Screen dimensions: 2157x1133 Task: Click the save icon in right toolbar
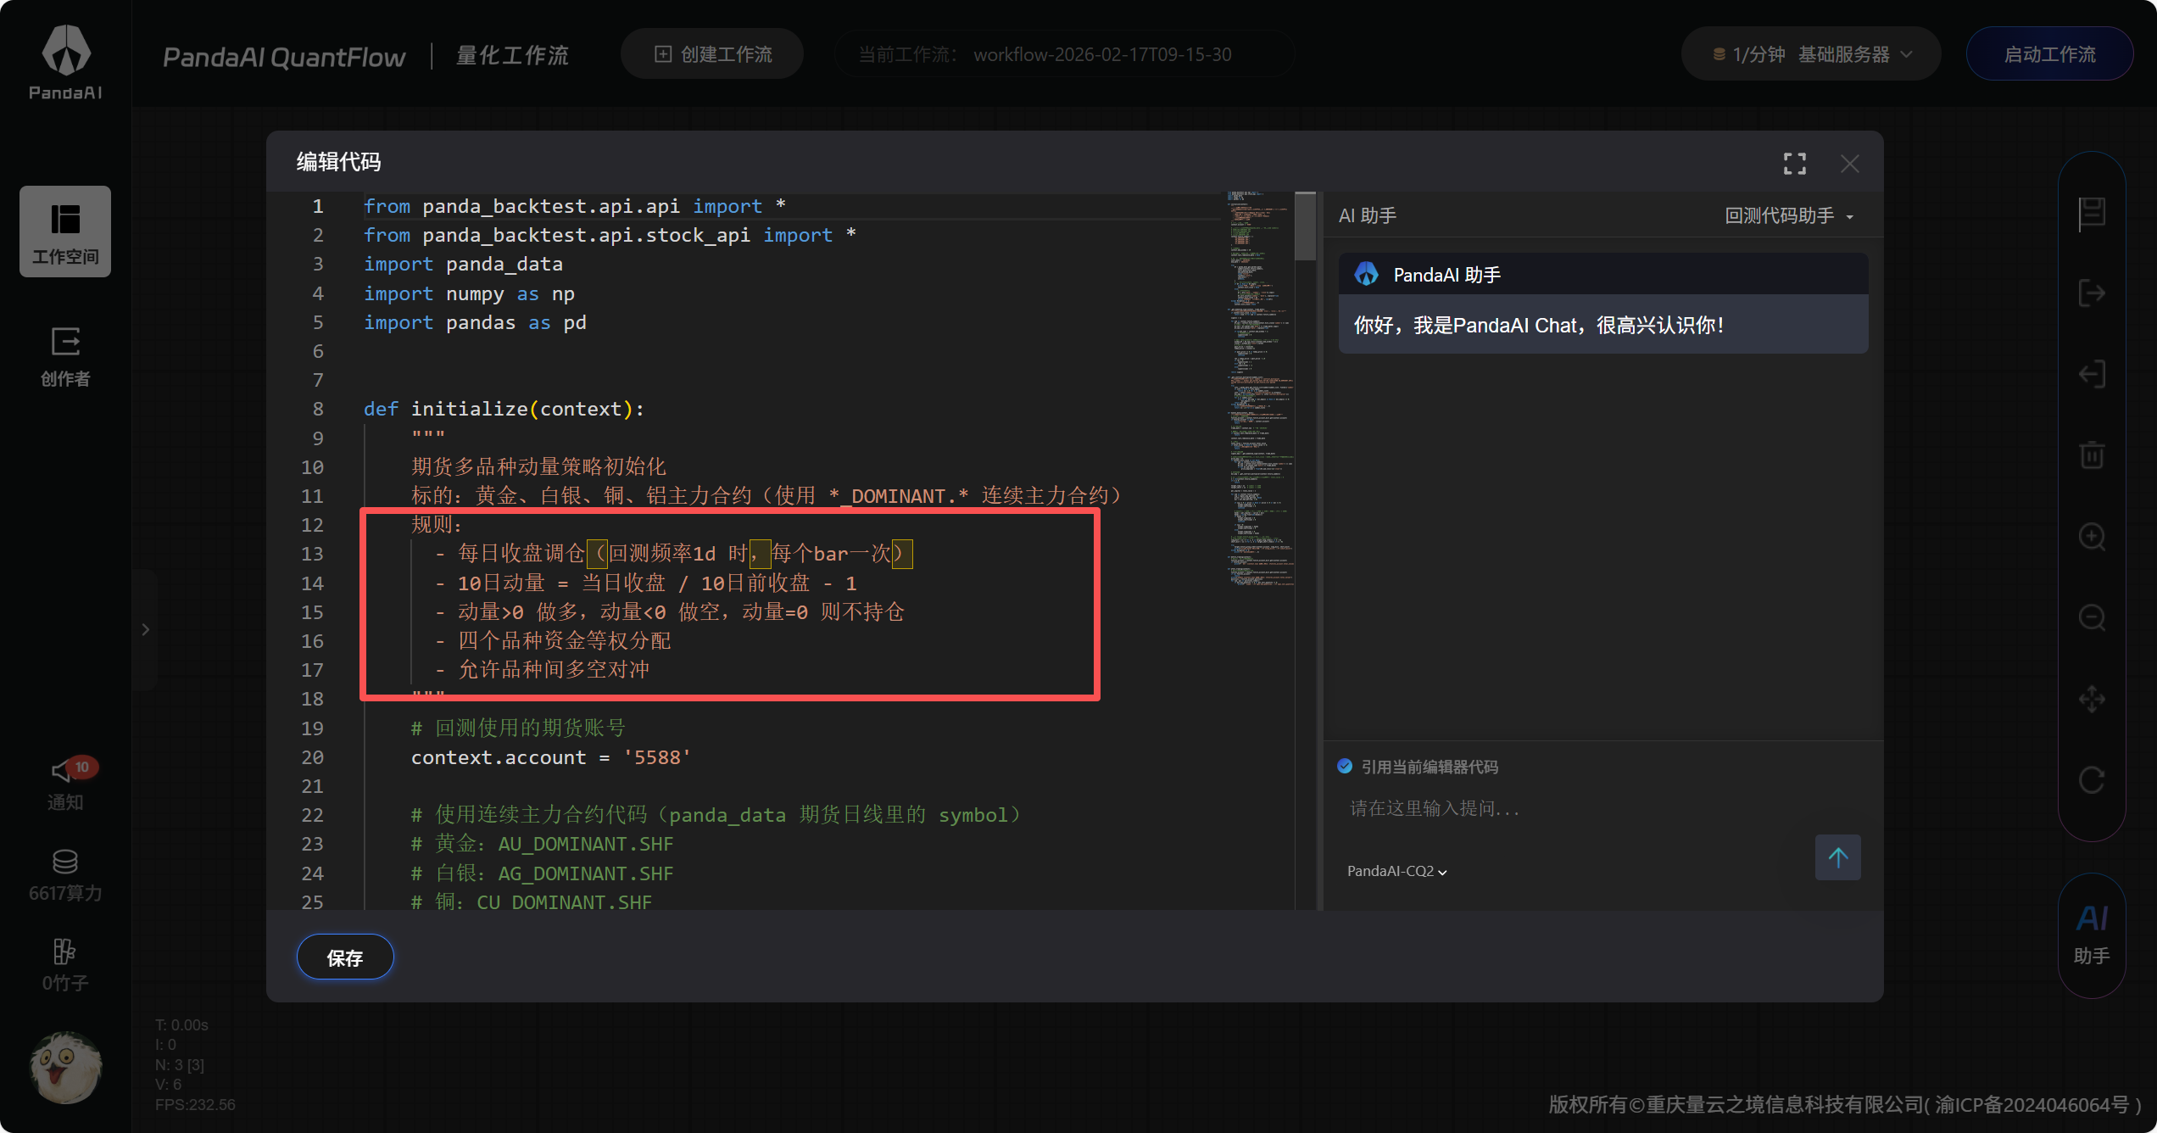click(2092, 212)
